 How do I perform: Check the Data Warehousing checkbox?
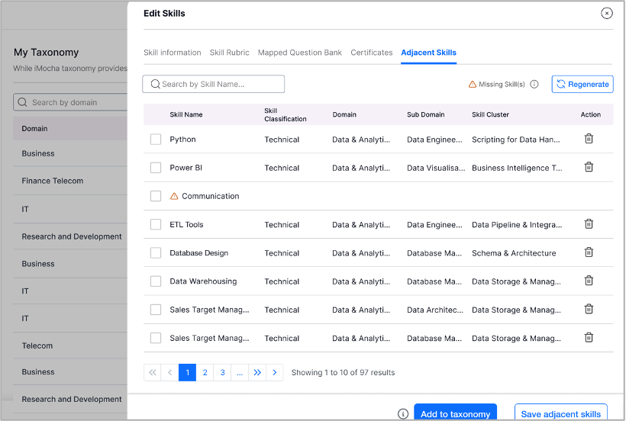pos(156,281)
